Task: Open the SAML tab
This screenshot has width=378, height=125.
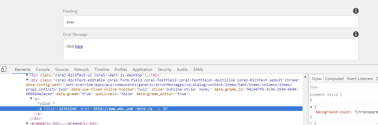Action: pos(198,69)
